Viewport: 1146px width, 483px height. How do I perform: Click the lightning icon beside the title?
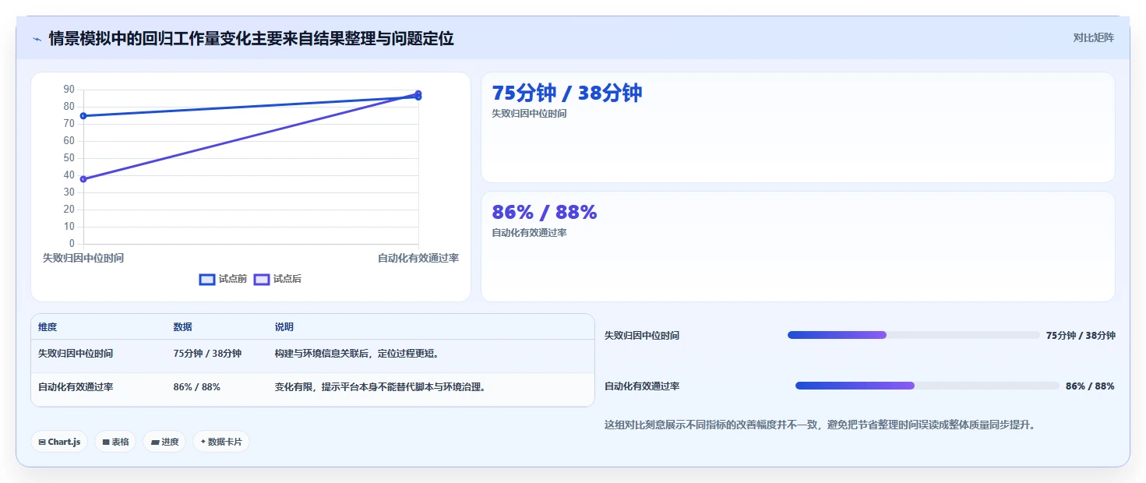point(37,39)
